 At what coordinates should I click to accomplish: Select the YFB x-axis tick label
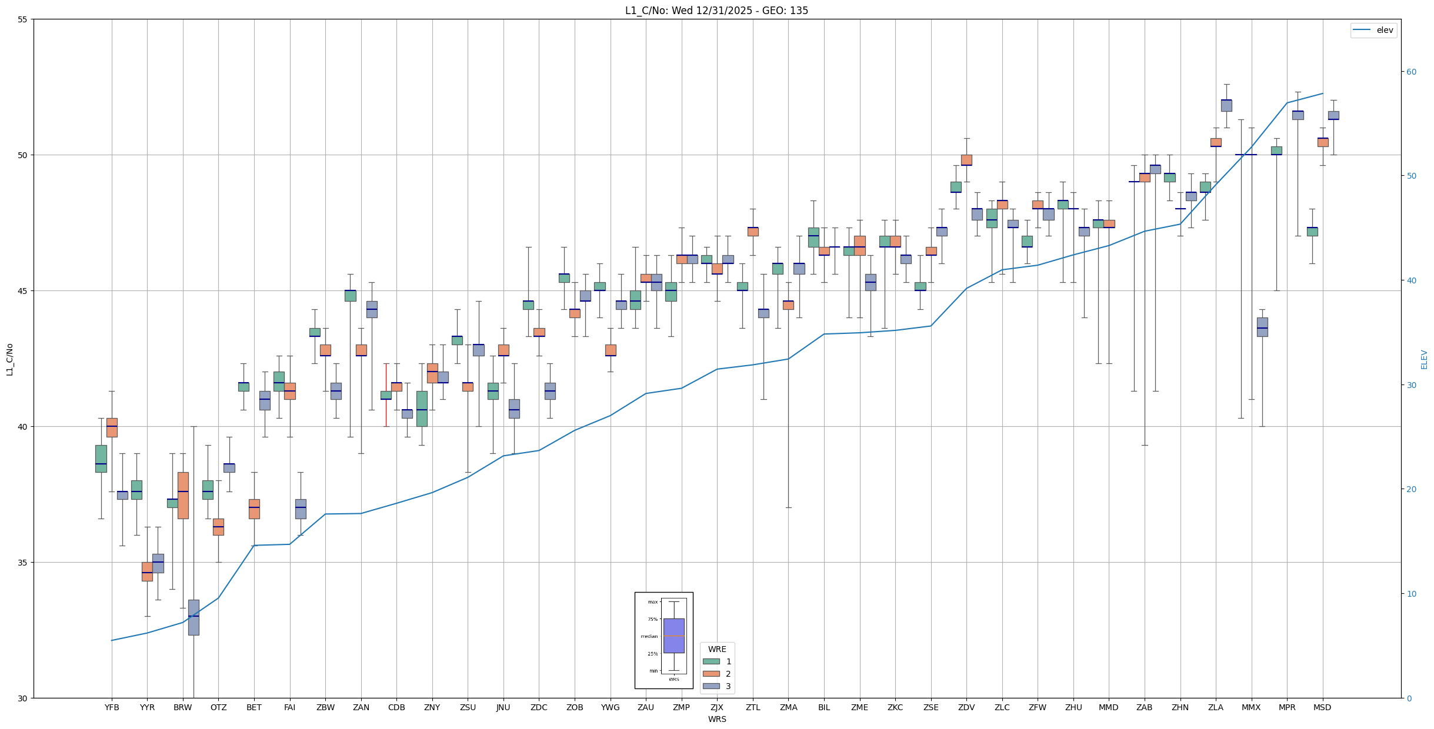(112, 707)
